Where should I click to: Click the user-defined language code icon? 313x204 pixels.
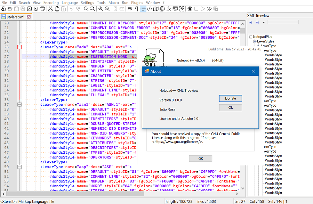[x=149, y=9]
